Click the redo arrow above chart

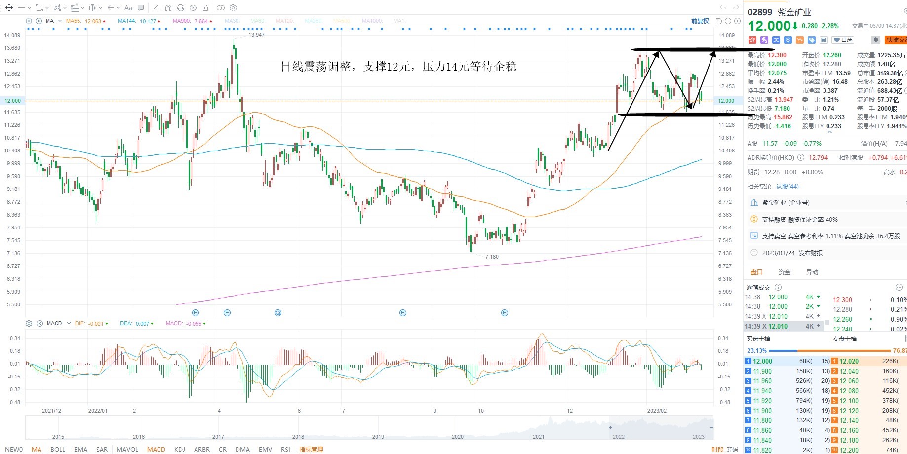pos(735,8)
